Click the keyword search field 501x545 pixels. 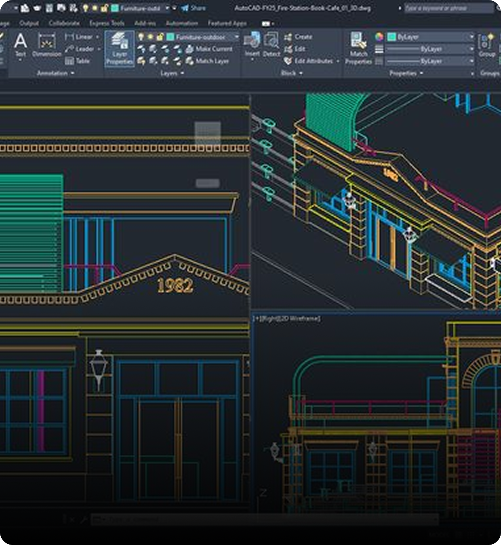coord(449,8)
